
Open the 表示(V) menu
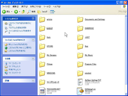(25, 6)
